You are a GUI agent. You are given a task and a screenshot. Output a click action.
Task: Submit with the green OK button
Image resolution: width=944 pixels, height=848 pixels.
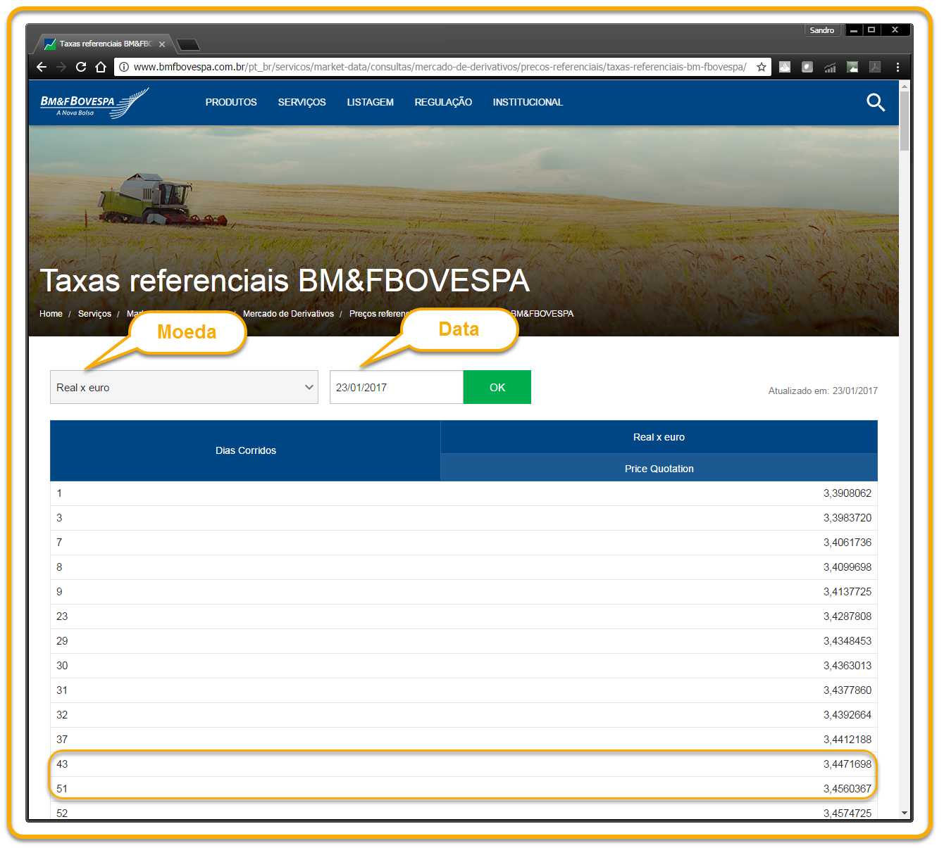(x=497, y=387)
